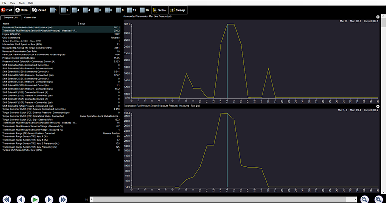Open the Scale tool
Screen dimensions: 386x203
[x=160, y=10]
